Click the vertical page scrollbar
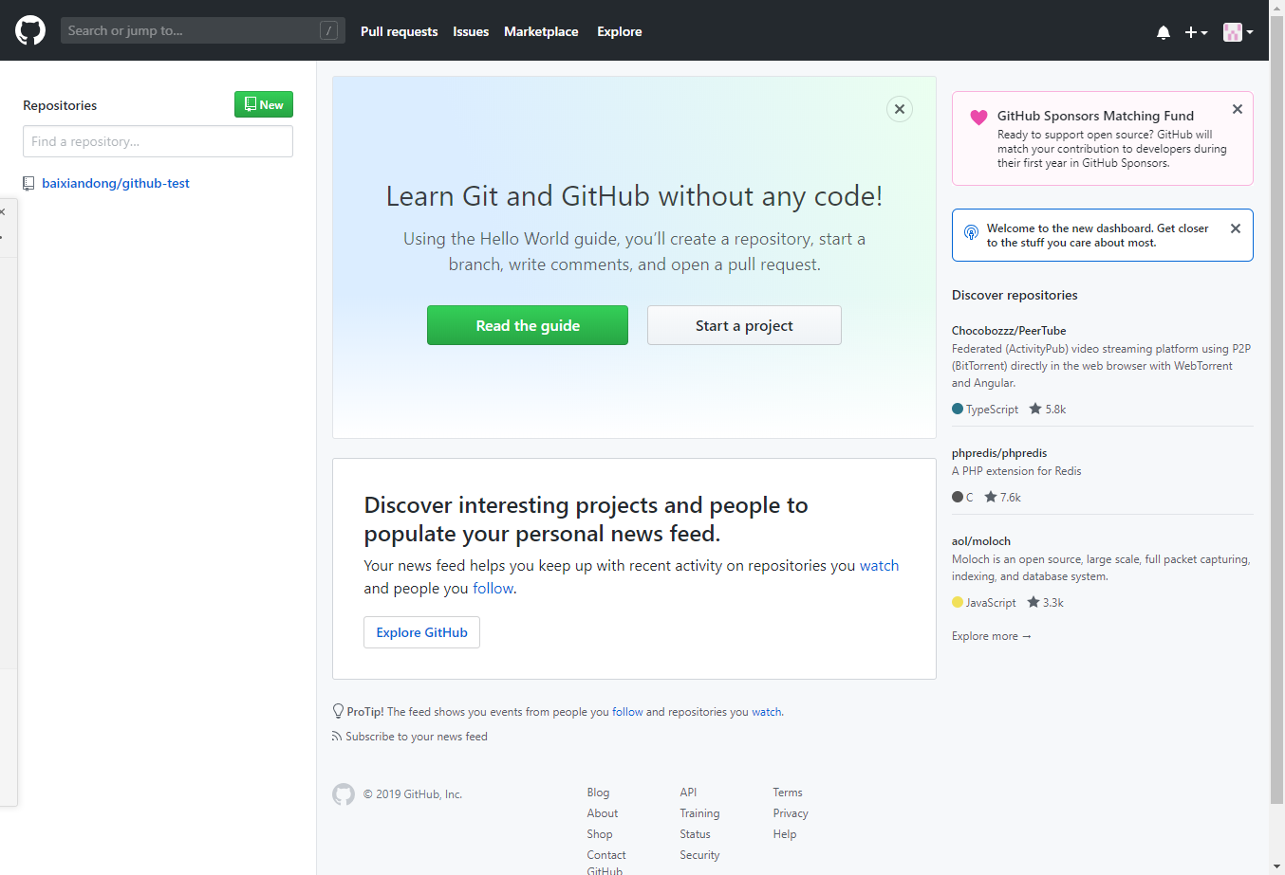The width and height of the screenshot is (1285, 875). point(1276,408)
